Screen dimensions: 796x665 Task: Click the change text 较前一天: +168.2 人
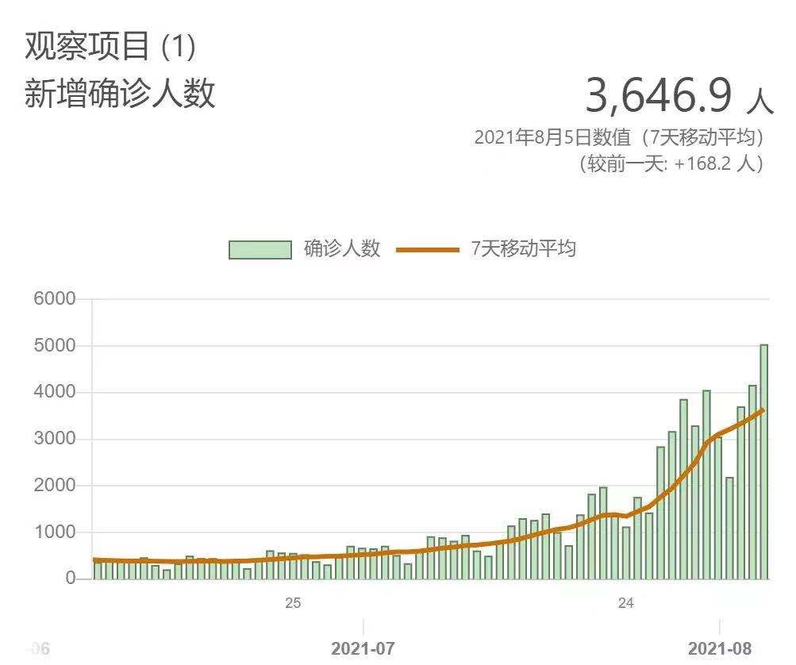tap(671, 163)
